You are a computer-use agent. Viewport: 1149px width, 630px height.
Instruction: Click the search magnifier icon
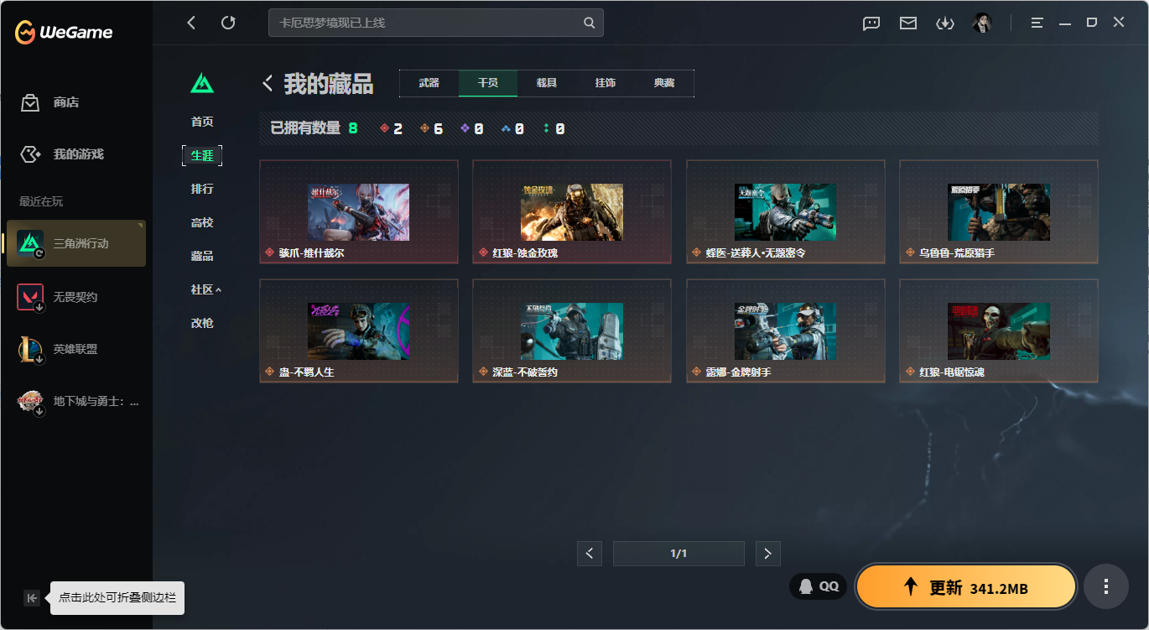(590, 23)
